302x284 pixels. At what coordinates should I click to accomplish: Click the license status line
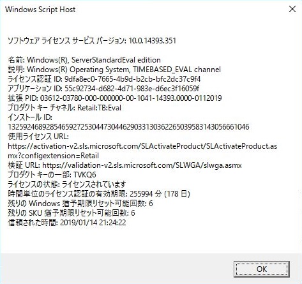(67, 184)
